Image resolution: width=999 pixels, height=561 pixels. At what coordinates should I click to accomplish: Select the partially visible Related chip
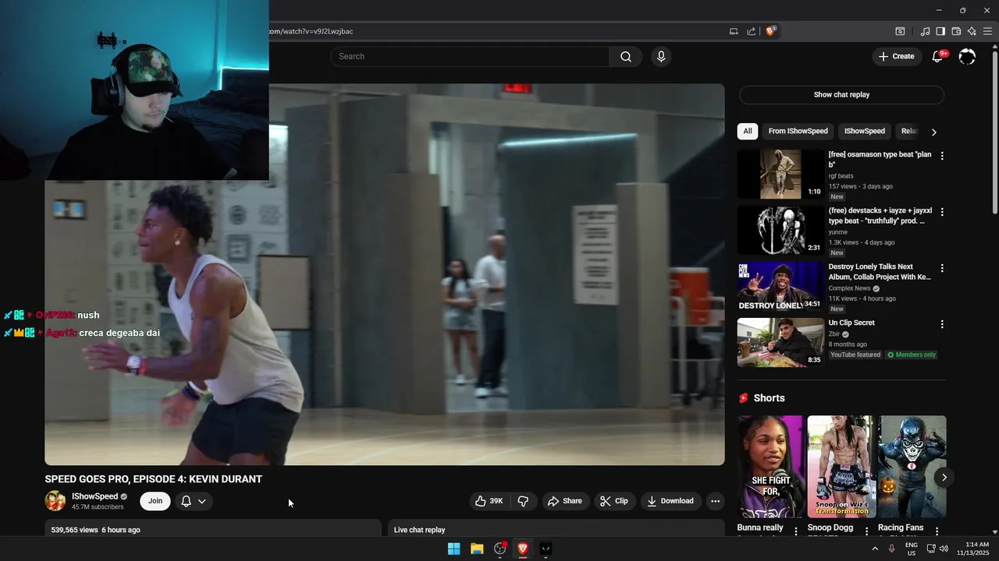click(908, 131)
